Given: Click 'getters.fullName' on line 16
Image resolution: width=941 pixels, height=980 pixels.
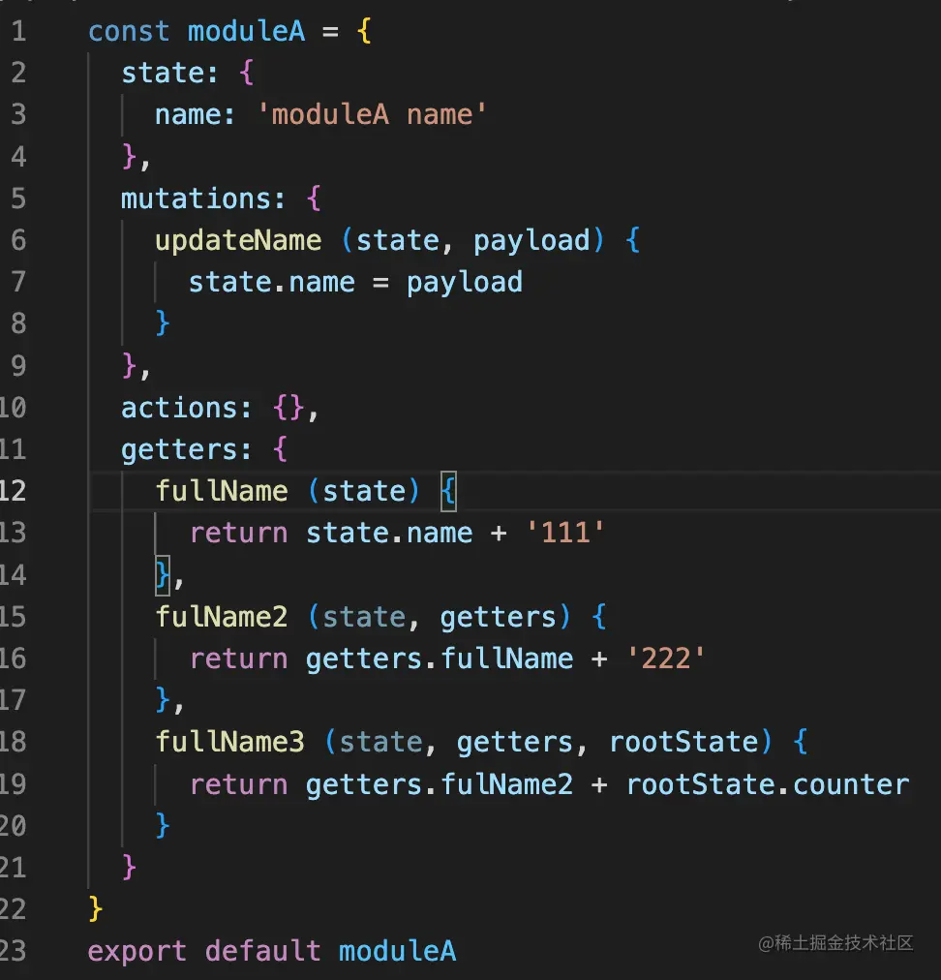Looking at the screenshot, I should (x=440, y=658).
